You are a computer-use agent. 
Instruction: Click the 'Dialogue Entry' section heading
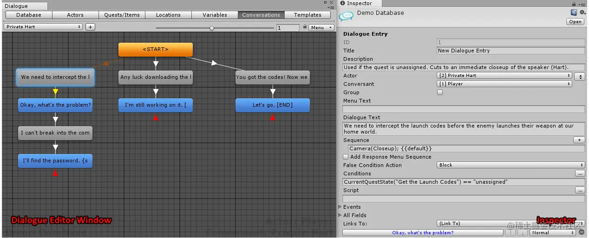[365, 34]
